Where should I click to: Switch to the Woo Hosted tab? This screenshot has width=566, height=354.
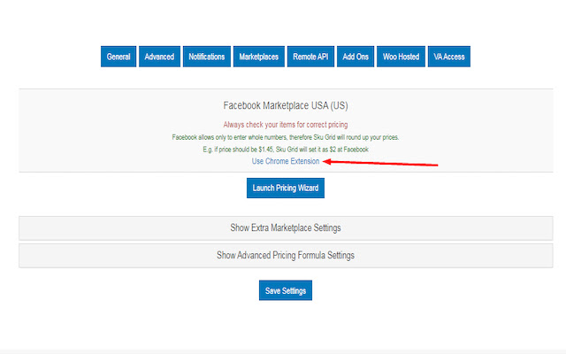coord(401,57)
